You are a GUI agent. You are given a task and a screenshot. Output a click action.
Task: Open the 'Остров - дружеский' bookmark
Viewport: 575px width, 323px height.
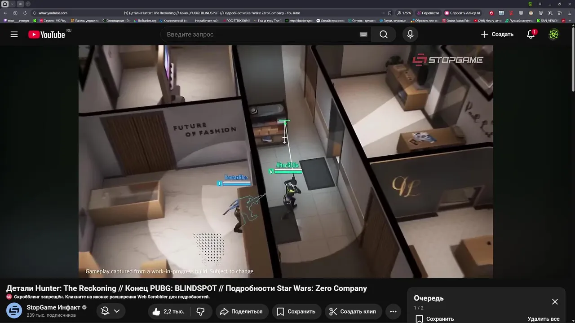click(x=361, y=21)
